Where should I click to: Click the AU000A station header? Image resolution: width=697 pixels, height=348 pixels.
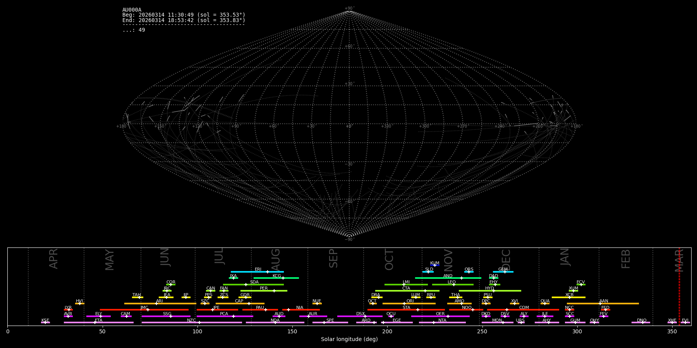click(132, 10)
